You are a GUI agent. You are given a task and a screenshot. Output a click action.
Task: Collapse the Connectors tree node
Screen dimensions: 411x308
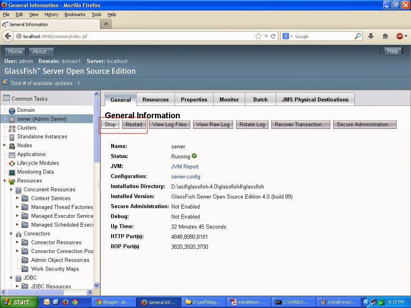tap(11, 234)
